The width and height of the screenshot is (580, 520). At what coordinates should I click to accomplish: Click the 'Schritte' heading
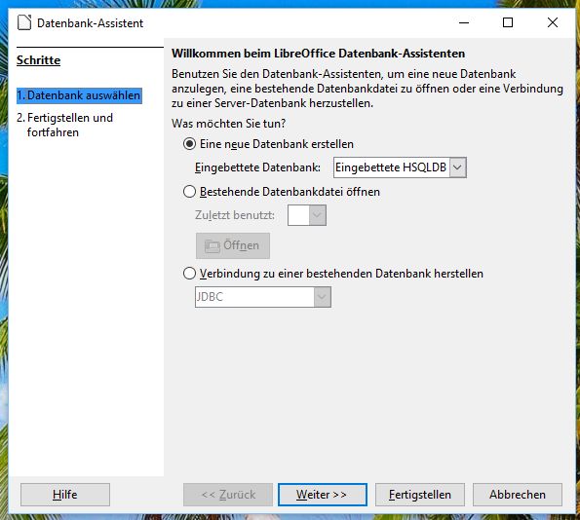point(38,60)
